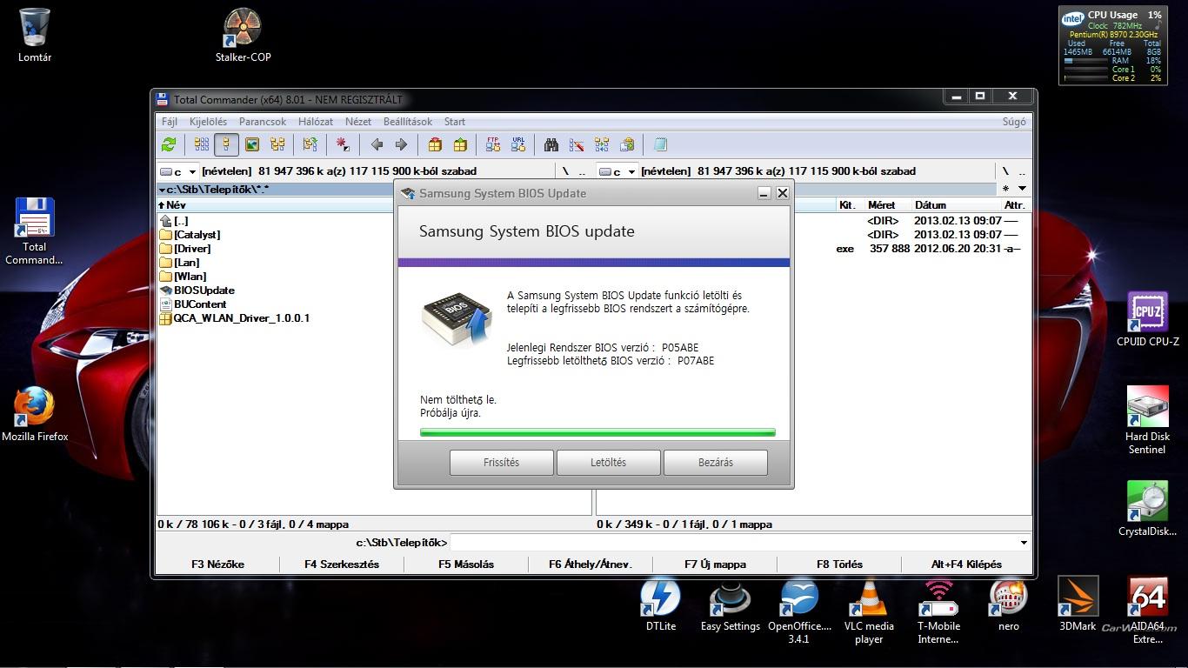Open the Notepad toolbar icon
Viewport: 1188px width, 668px height.
(x=660, y=144)
